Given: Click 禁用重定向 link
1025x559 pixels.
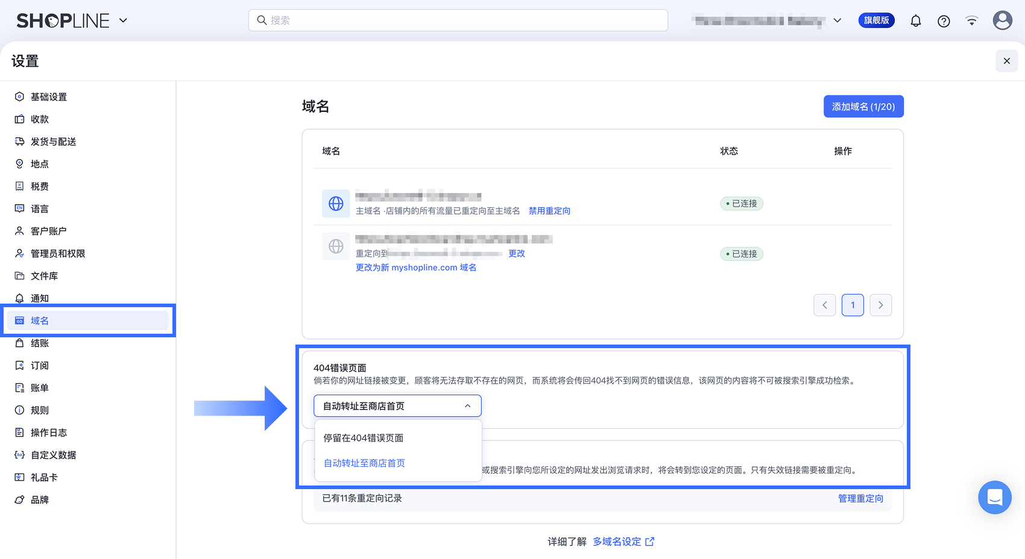Looking at the screenshot, I should tap(549, 211).
